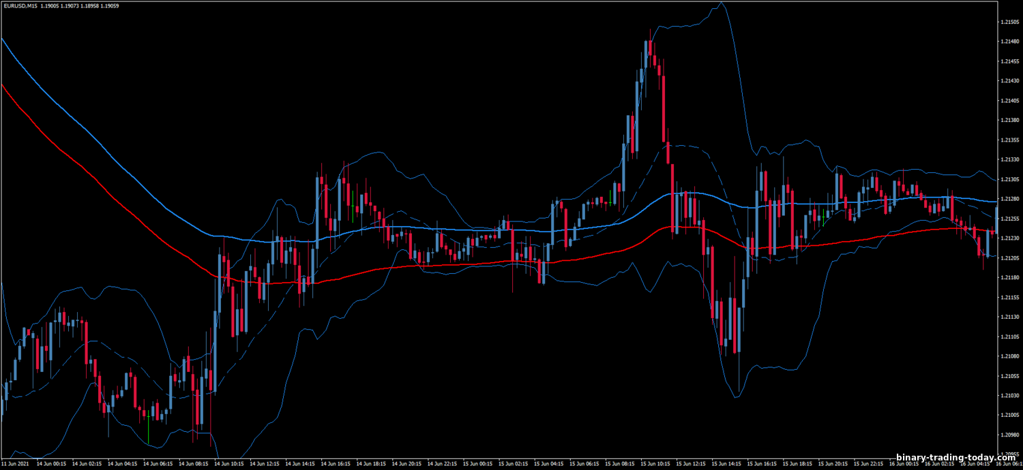Click the 1.21380 price axis label
This screenshot has height=470, width=1023.
[1009, 121]
